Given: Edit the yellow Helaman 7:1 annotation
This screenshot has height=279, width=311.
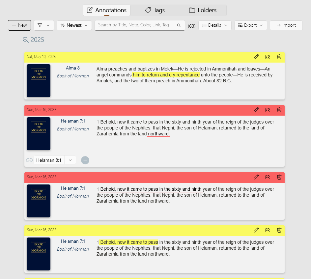Looking at the screenshot, I should tap(256, 230).
